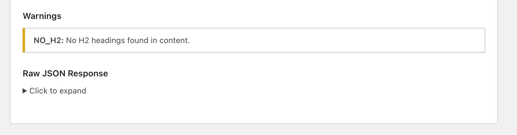Click blank panel area right of Warnings heading
Viewport: 517px width, 135px height.
pyautogui.click(x=244, y=16)
